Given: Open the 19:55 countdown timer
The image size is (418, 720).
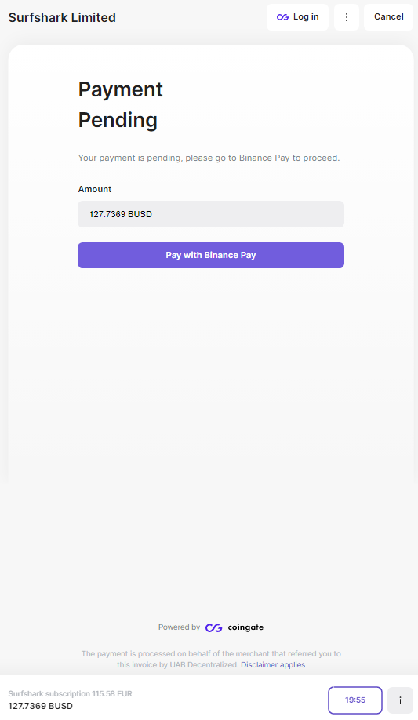Looking at the screenshot, I should click(355, 700).
